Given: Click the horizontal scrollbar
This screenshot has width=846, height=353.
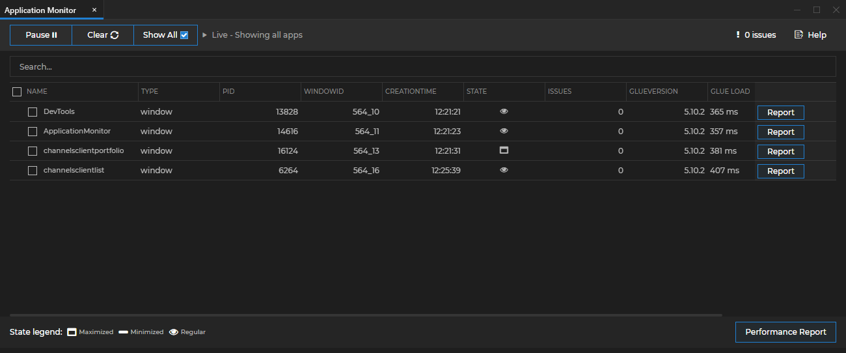Looking at the screenshot, I should (366, 315).
